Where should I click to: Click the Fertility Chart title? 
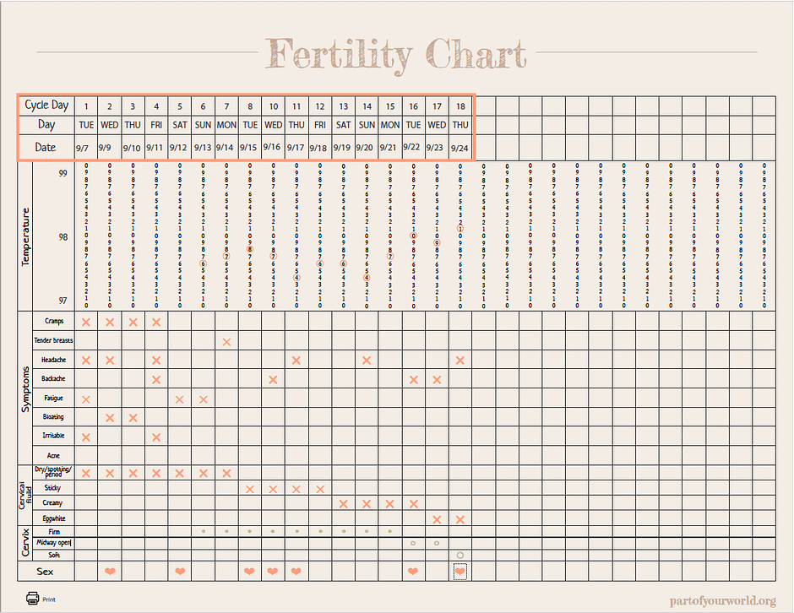coord(396,54)
